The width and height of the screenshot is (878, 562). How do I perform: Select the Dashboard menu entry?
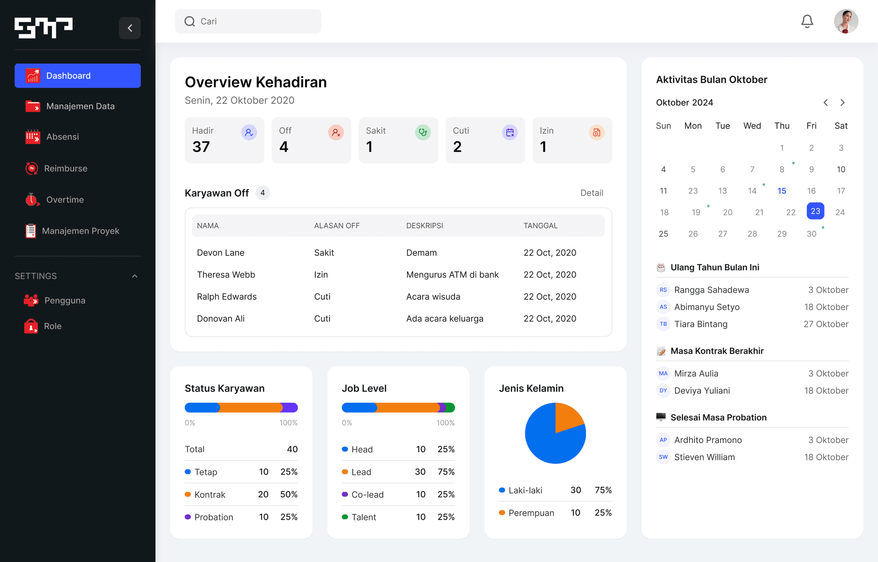(68, 76)
